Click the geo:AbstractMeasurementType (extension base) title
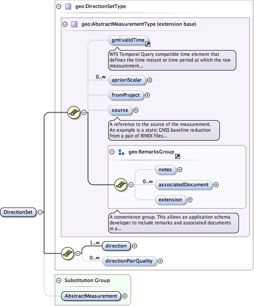Image resolution: width=254 pixels, height=306 pixels. [139, 24]
